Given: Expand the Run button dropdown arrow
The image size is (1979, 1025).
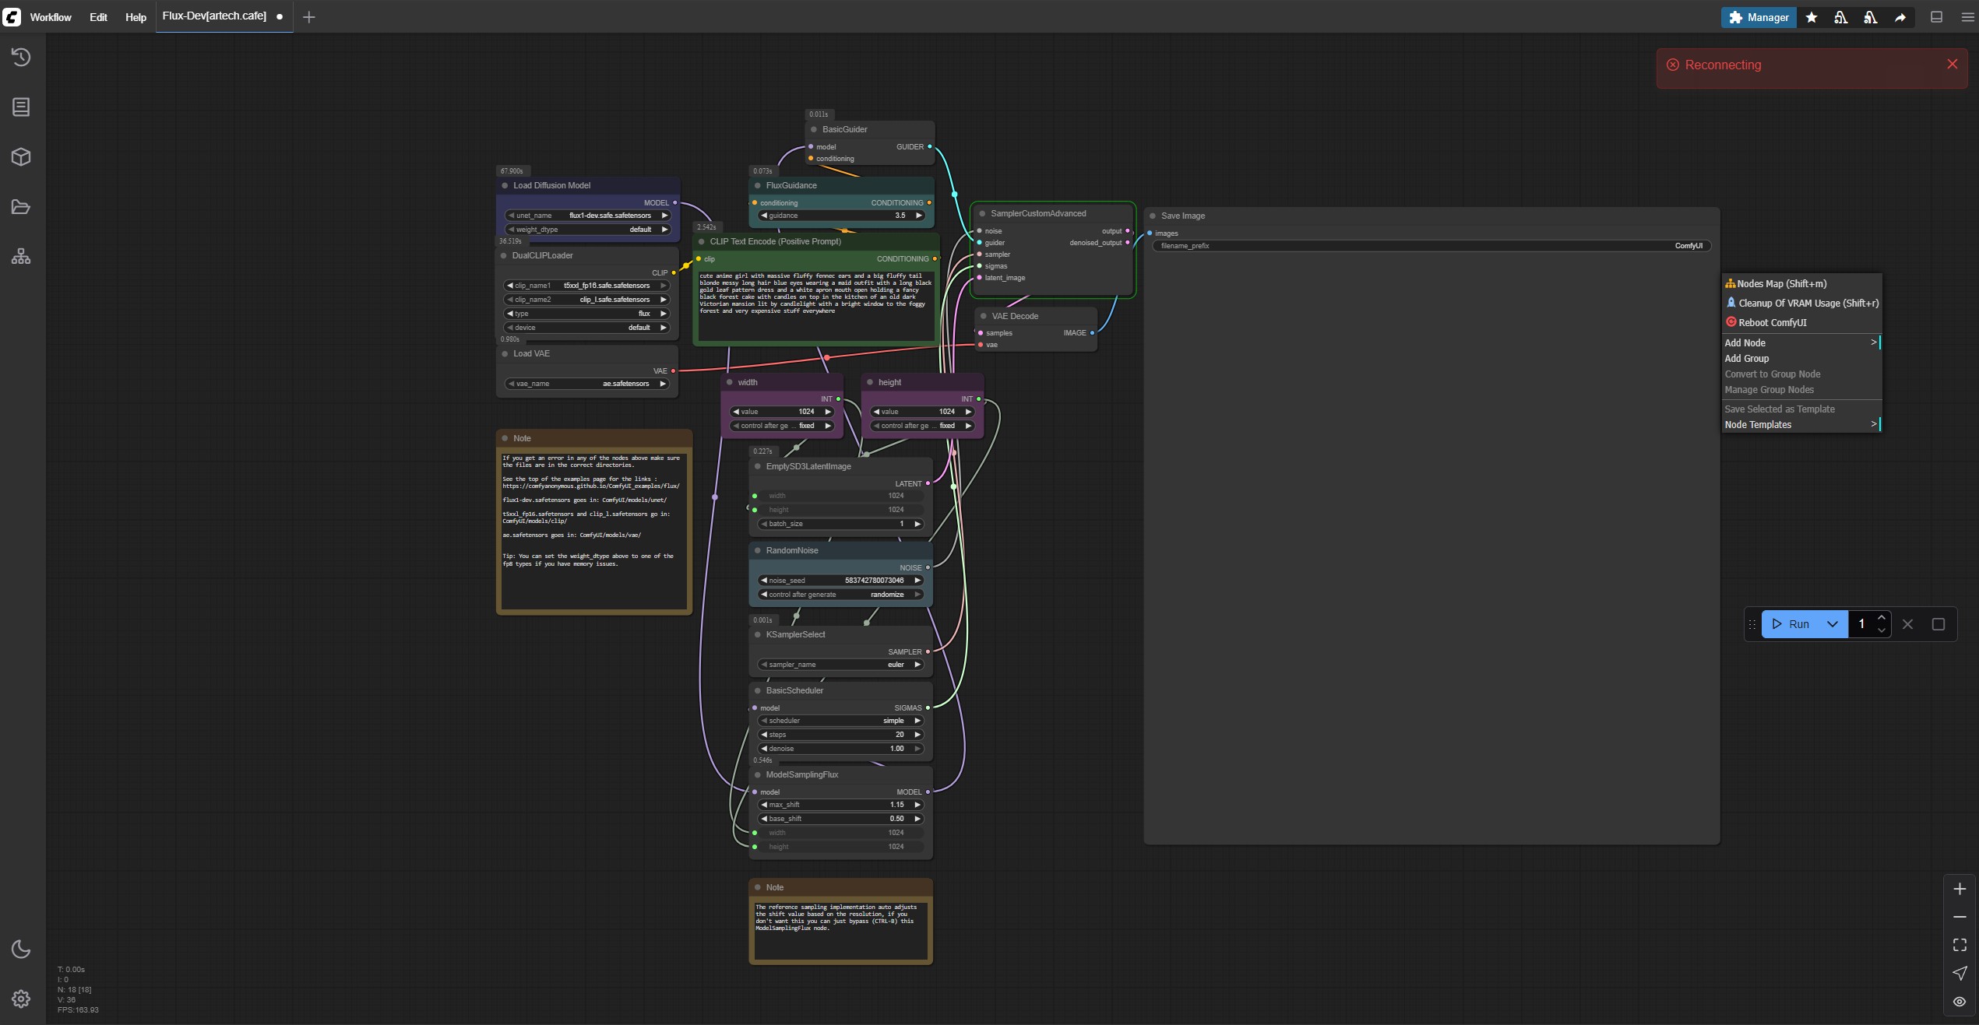Looking at the screenshot, I should [1832, 624].
